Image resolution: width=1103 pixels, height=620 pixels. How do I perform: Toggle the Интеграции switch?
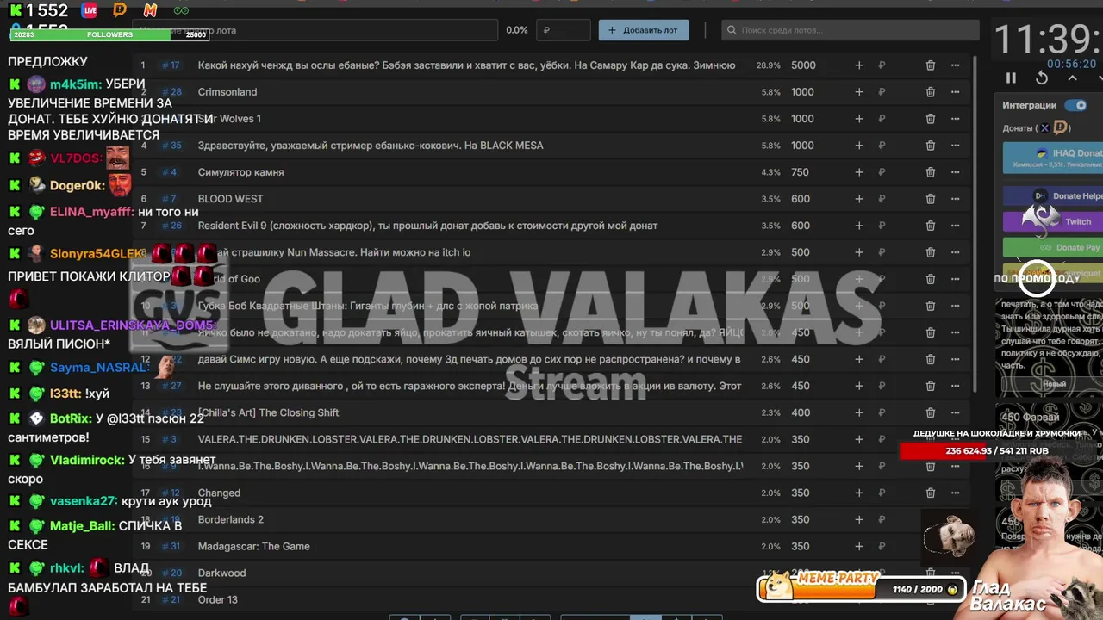pos(1075,105)
